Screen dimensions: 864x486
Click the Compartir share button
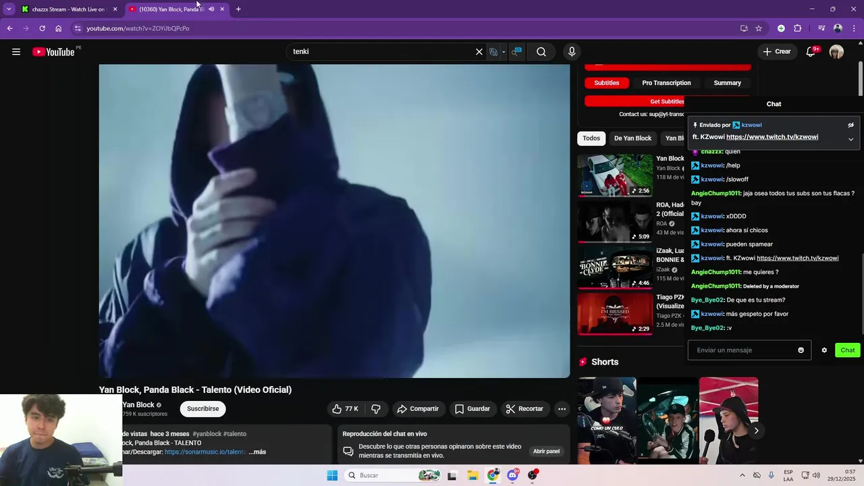pos(418,409)
